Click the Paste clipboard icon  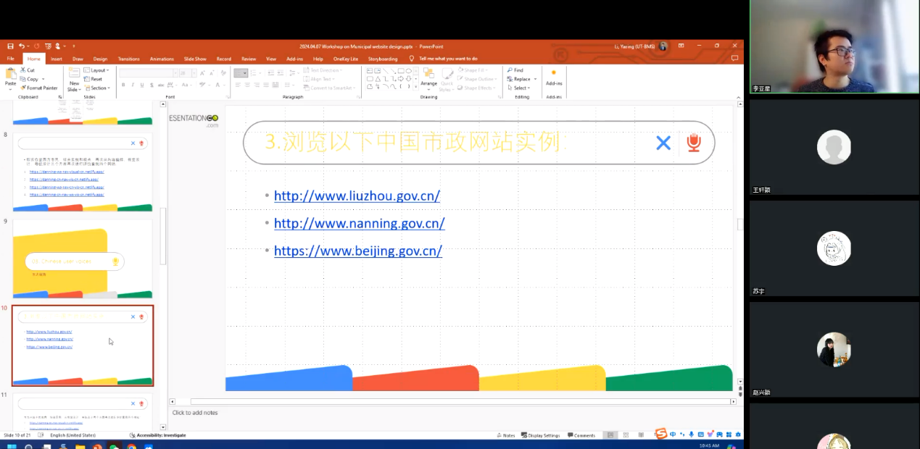click(10, 75)
